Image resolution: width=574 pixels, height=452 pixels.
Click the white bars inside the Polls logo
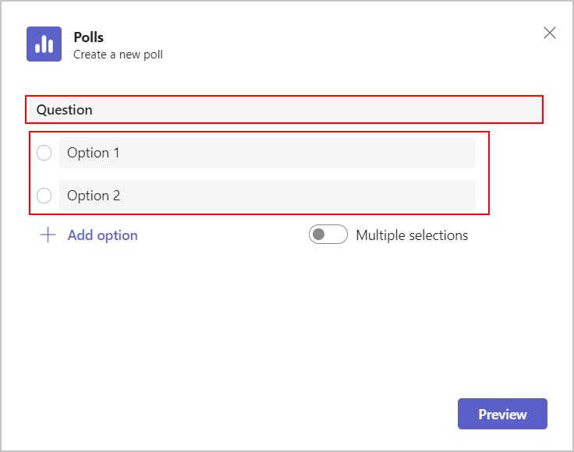[x=44, y=44]
